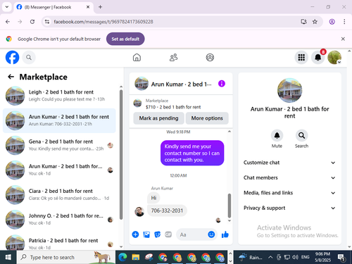Open the account profile picture menu

point(334,57)
